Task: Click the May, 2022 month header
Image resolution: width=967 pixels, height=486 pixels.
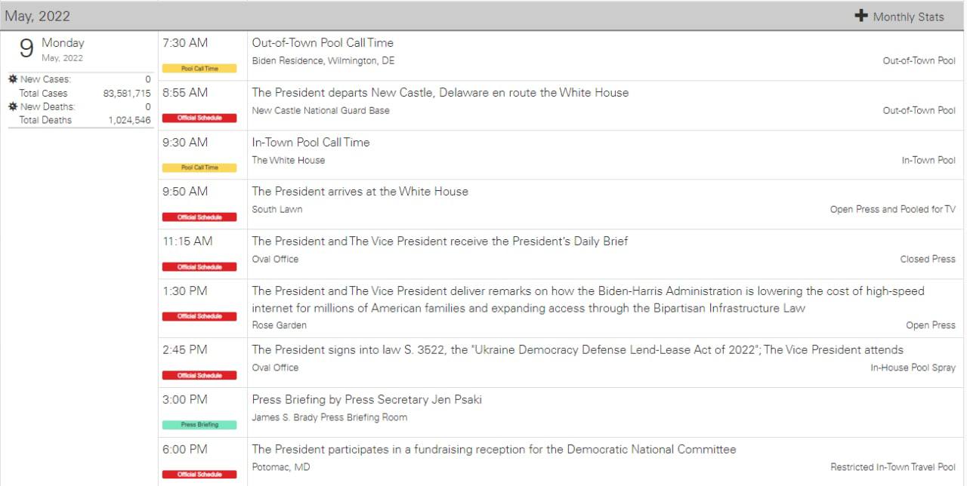Action: pos(37,16)
